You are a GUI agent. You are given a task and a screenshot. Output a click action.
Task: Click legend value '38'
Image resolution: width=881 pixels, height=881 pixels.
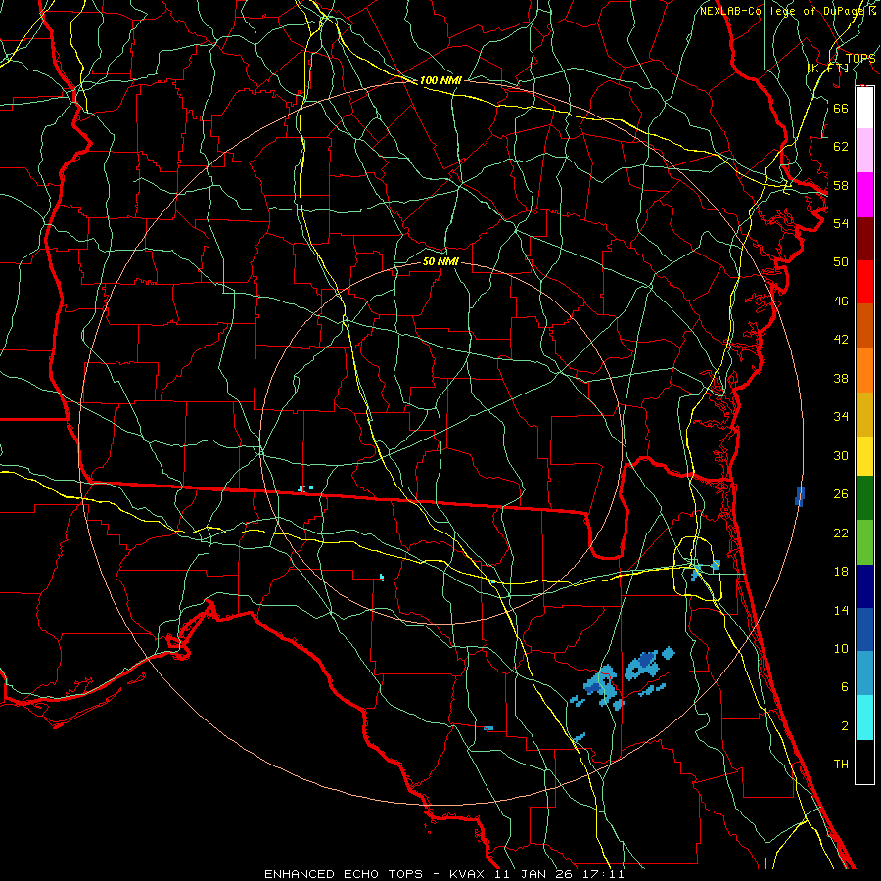pyautogui.click(x=841, y=378)
